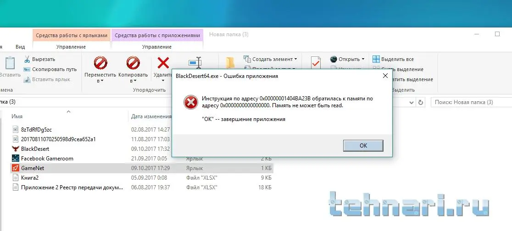
Task: Select the file 8zTdRfDg5zc
Action: pyautogui.click(x=36, y=130)
